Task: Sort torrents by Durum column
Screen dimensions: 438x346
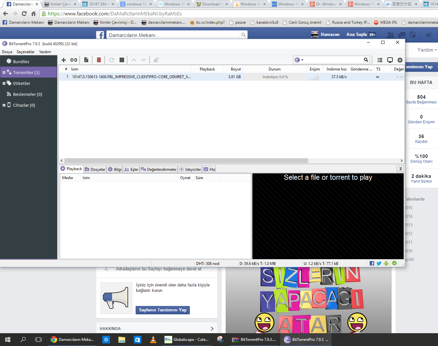Action: (x=274, y=69)
